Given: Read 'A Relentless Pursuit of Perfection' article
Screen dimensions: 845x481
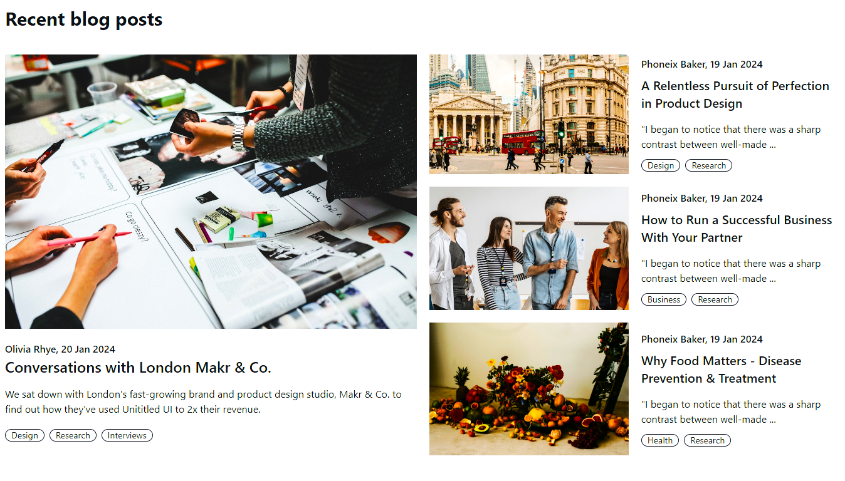Looking at the screenshot, I should pos(735,95).
